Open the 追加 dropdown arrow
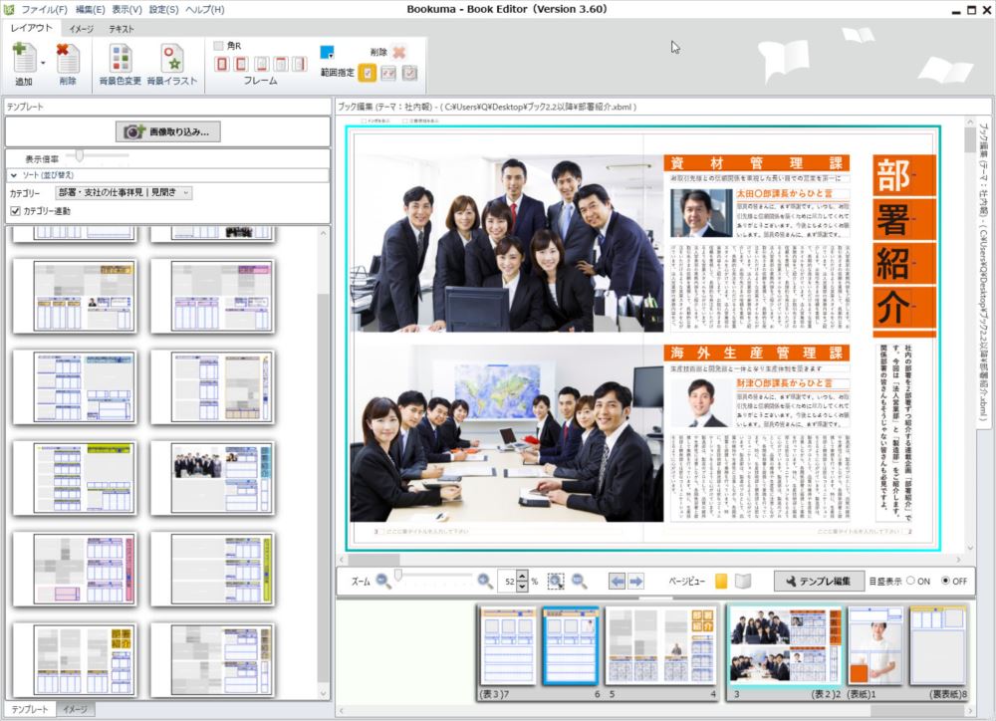 coord(42,61)
